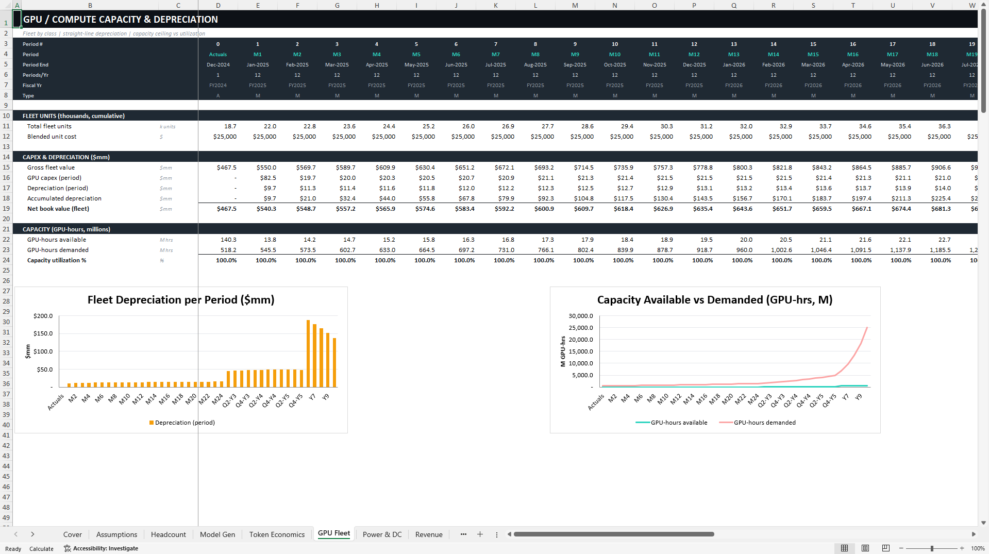
Task: Open Accessibility: Investigate status item
Action: [x=101, y=548]
